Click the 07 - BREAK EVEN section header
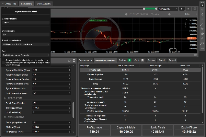Screen dimensions: 206x137 (13, 98)
